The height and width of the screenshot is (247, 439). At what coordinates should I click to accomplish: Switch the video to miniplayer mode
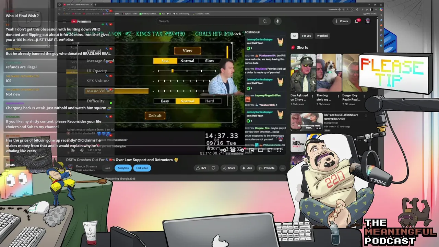(251, 150)
